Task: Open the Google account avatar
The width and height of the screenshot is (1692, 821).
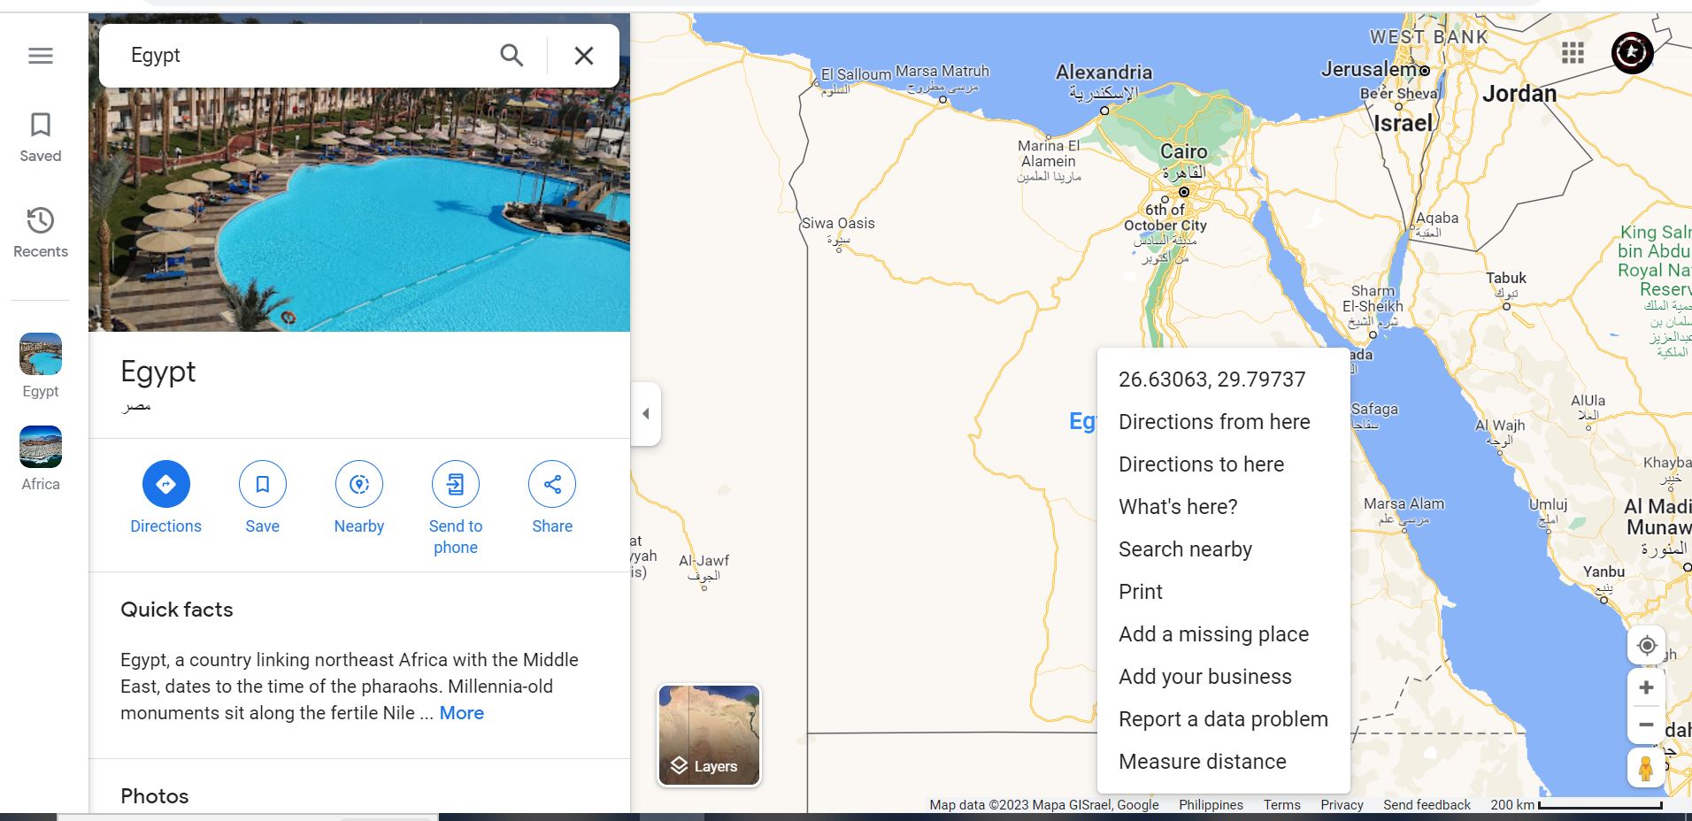Action: coord(1633,53)
